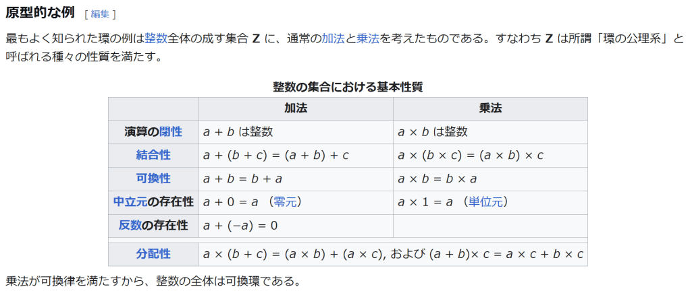Click the distributive law formula cell
Viewport: 690px width, 291px height.
(393, 255)
